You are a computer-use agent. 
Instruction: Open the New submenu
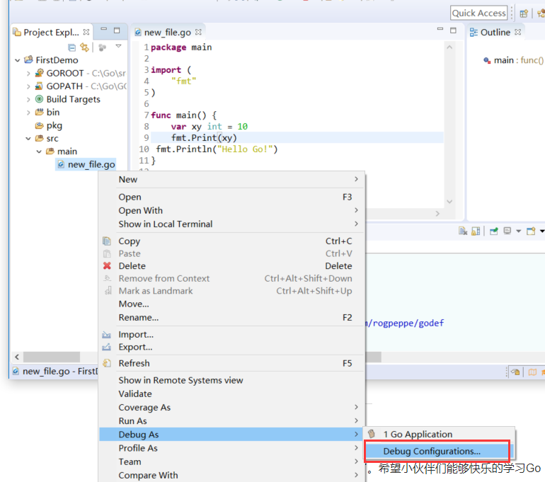[x=232, y=179]
